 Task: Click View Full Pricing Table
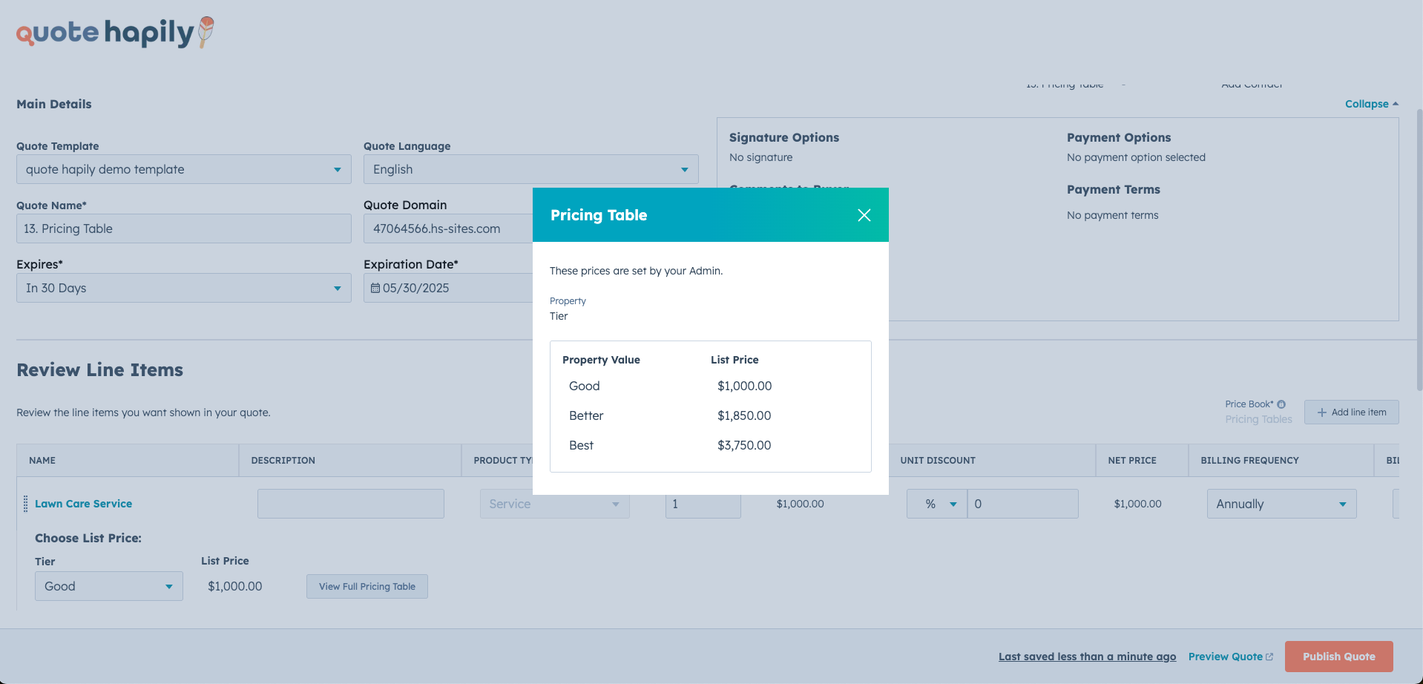coord(367,586)
